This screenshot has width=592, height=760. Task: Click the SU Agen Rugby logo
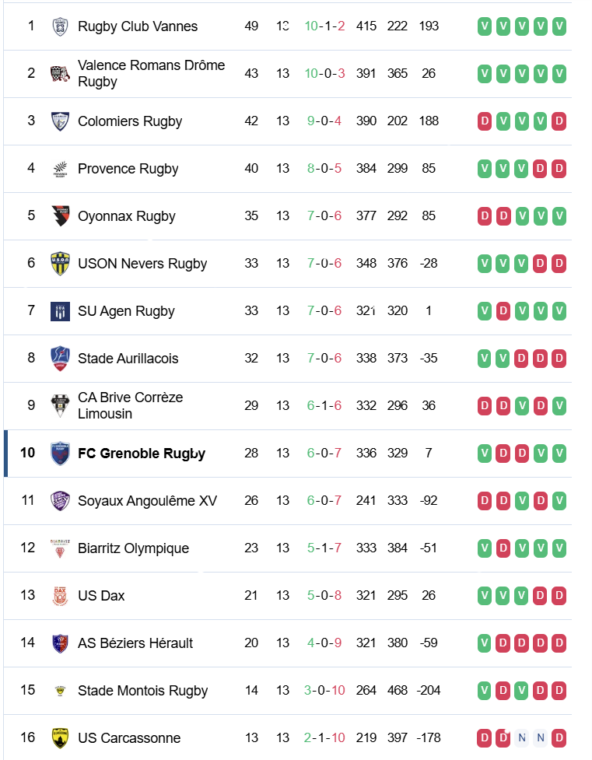pyautogui.click(x=60, y=311)
